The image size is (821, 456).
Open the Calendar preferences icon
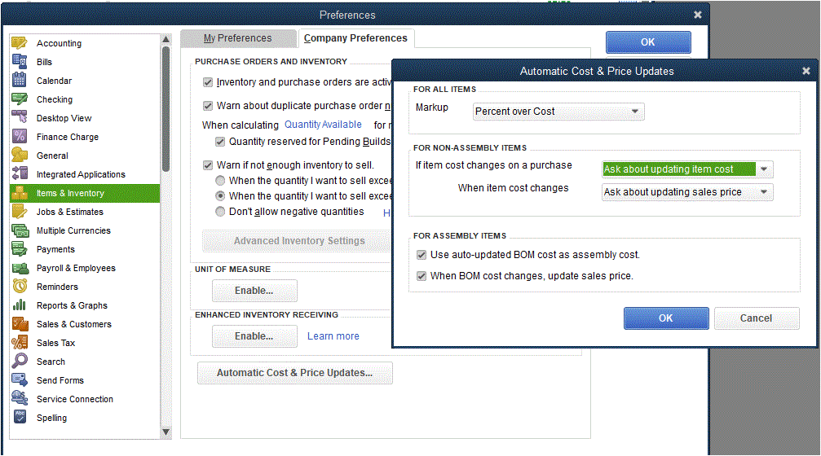(20, 81)
